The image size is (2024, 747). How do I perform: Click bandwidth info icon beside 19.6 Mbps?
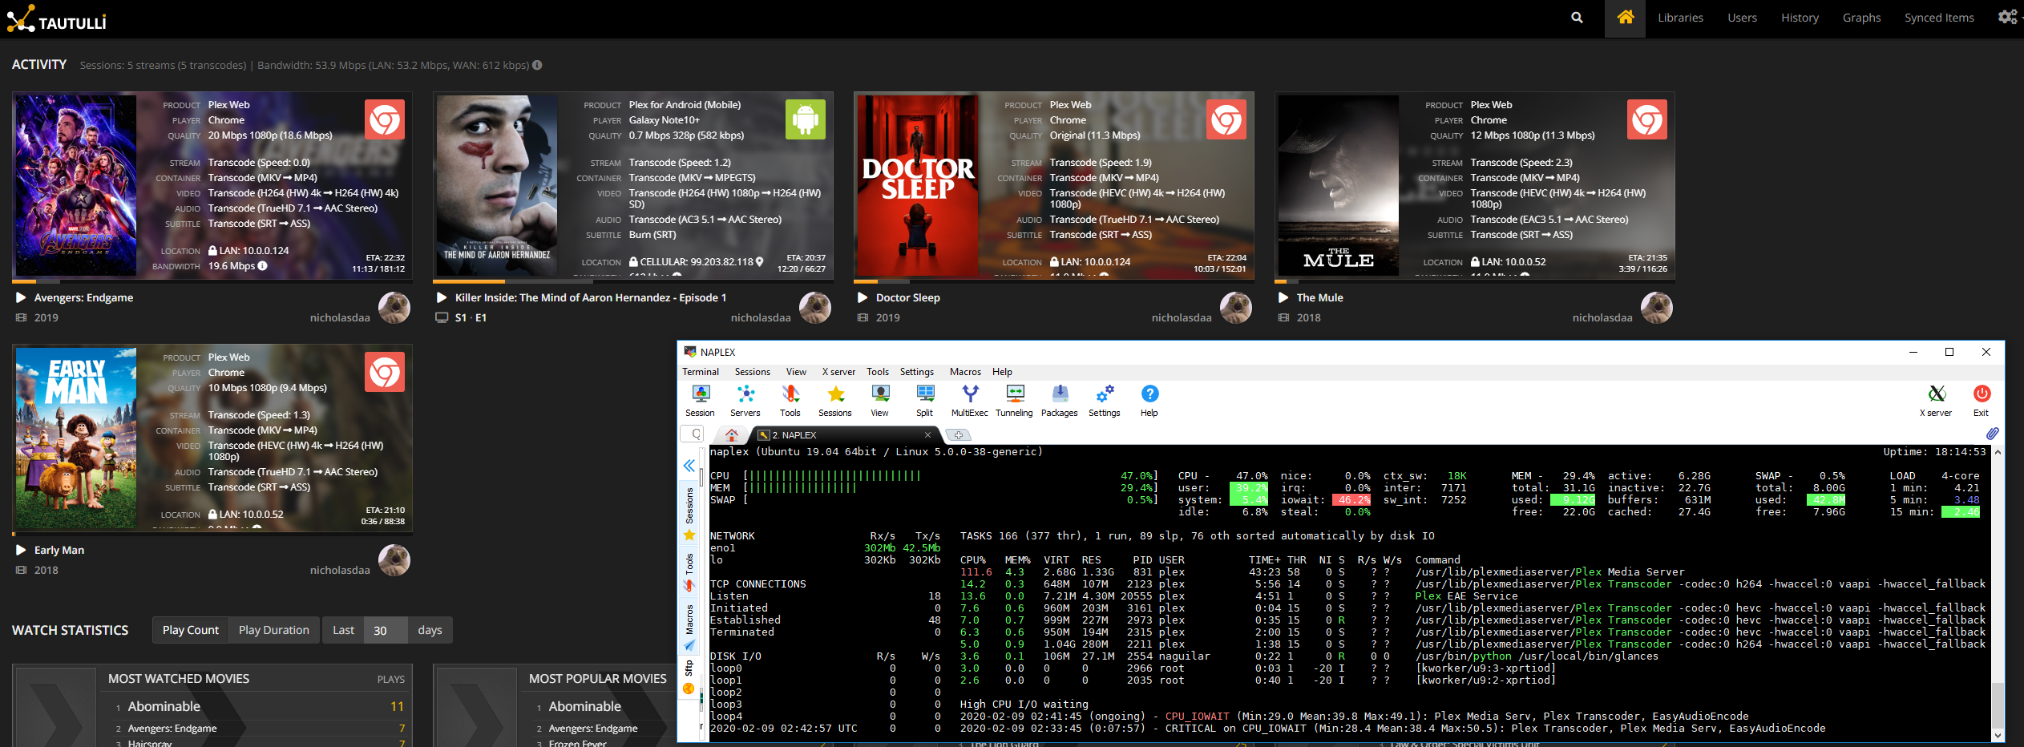pyautogui.click(x=262, y=265)
